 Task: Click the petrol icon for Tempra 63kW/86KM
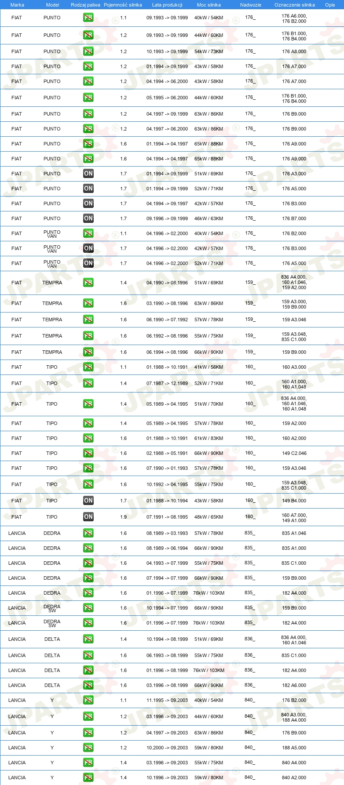pos(88,303)
